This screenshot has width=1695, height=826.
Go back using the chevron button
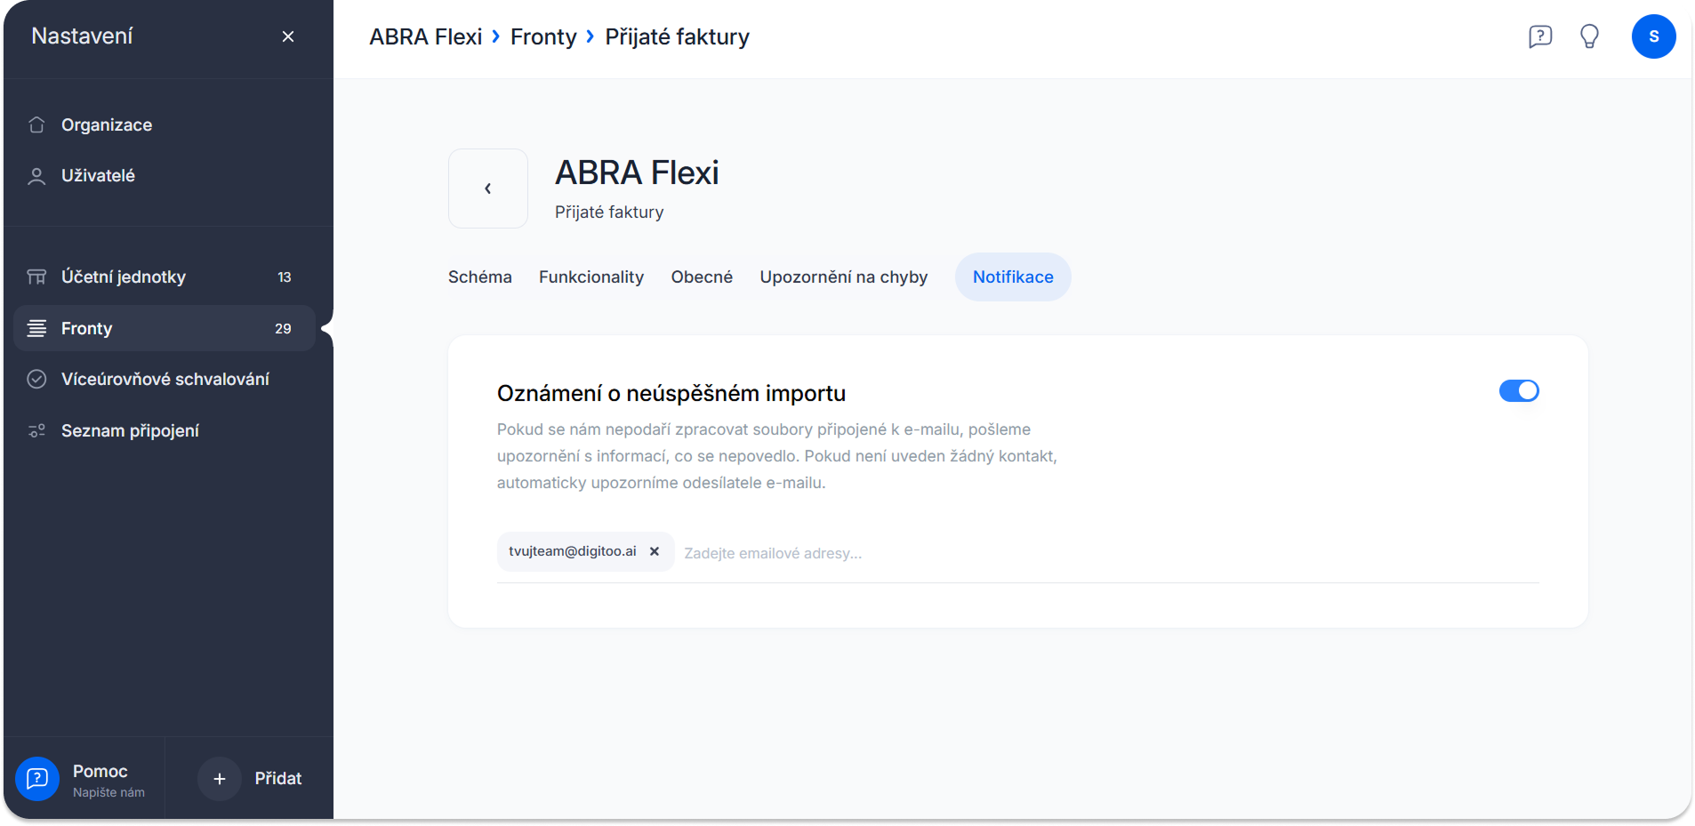[x=488, y=188]
